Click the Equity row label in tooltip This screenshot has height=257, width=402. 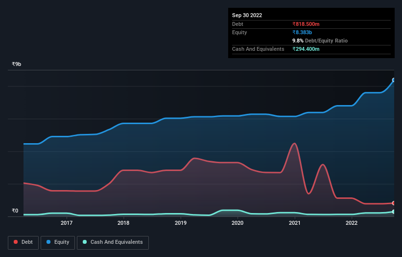pyautogui.click(x=239, y=32)
